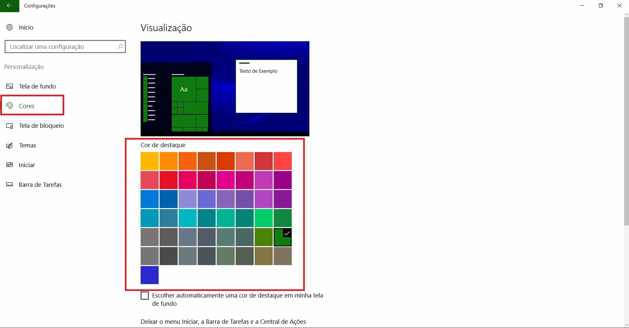Viewport: 629px width, 328px height.
Task: Choose the khaki swatch in the sixth row
Action: point(264,256)
